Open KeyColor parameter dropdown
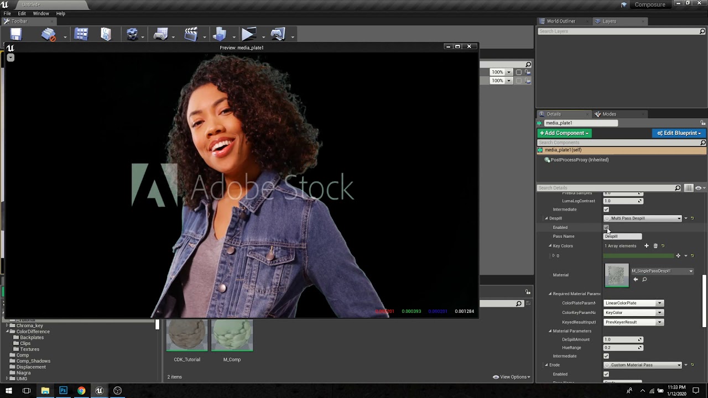This screenshot has width=708, height=398. tap(633, 312)
